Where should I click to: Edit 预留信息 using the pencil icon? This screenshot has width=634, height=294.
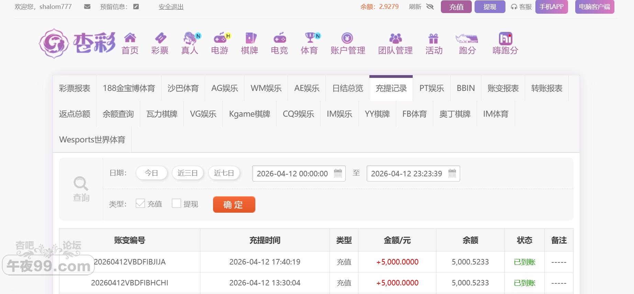[136, 7]
